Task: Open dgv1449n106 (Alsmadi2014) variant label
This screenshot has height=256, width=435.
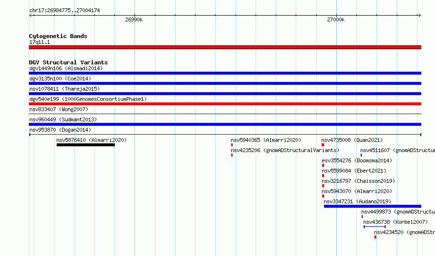Action: pos(66,68)
